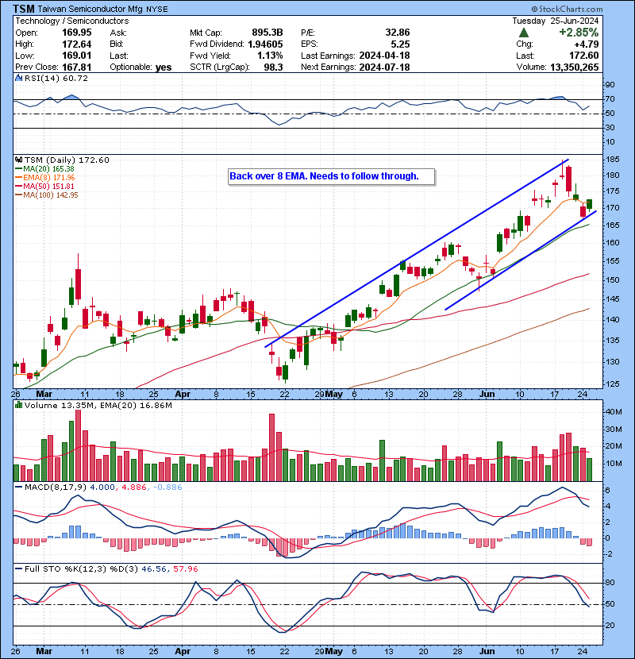
Task: Click the P/E value 32.86
Action: click(x=397, y=33)
